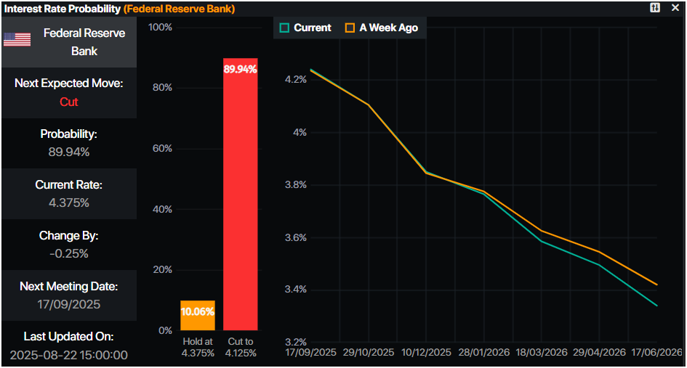Open the widget settings sliders icon

[x=655, y=8]
